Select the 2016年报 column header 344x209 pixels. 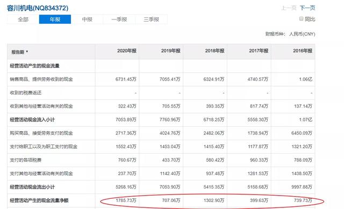[303, 51]
